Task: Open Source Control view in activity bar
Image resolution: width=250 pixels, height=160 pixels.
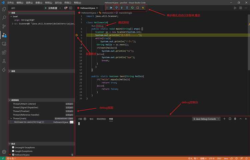Action: (x=4, y=26)
